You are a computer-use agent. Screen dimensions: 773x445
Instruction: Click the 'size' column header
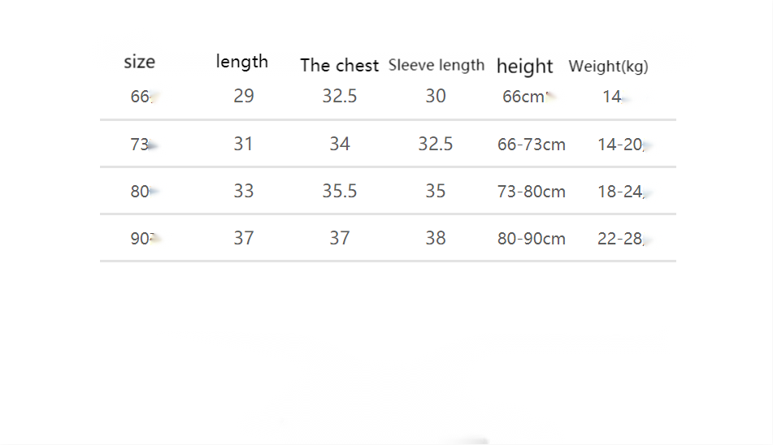[x=139, y=62]
